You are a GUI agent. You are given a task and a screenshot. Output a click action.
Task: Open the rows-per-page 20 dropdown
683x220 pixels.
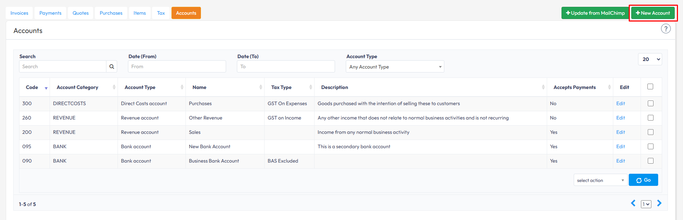click(x=650, y=59)
